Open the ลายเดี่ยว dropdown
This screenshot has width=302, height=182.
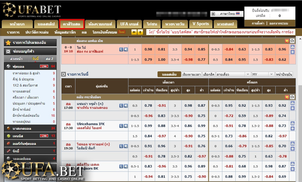click(233, 74)
